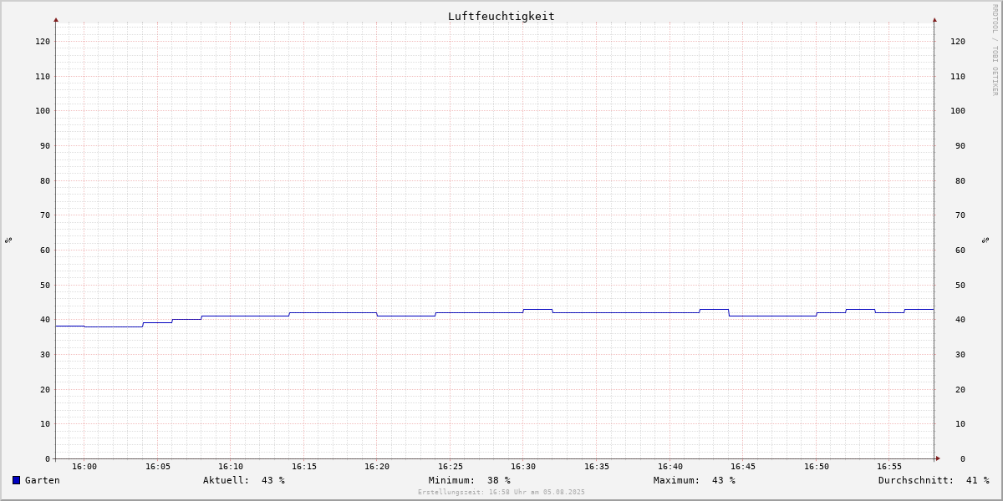Click the RRDTOOL / TOBI OETIKER watermark text
1003x501 pixels.
pos(995,50)
